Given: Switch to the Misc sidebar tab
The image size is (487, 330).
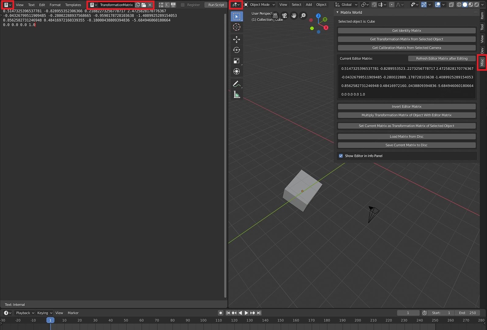Looking at the screenshot, I should click(x=482, y=62).
